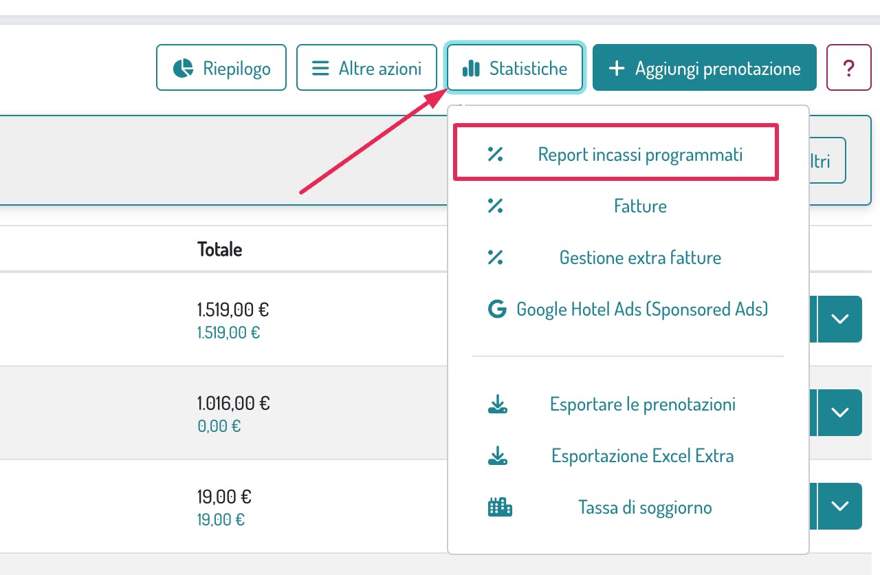Click the bar chart Statistiche icon
Viewport: 880px width, 575px height.
point(471,68)
